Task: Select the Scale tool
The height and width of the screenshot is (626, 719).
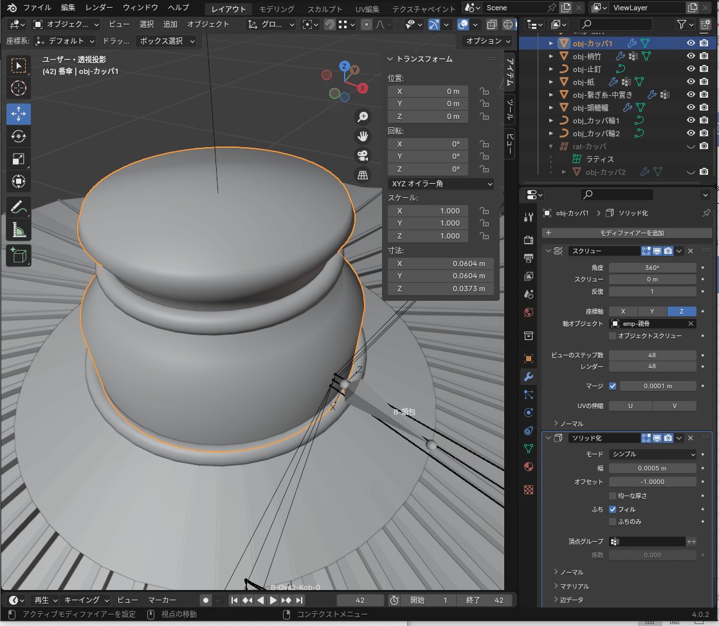Action: pyautogui.click(x=19, y=159)
